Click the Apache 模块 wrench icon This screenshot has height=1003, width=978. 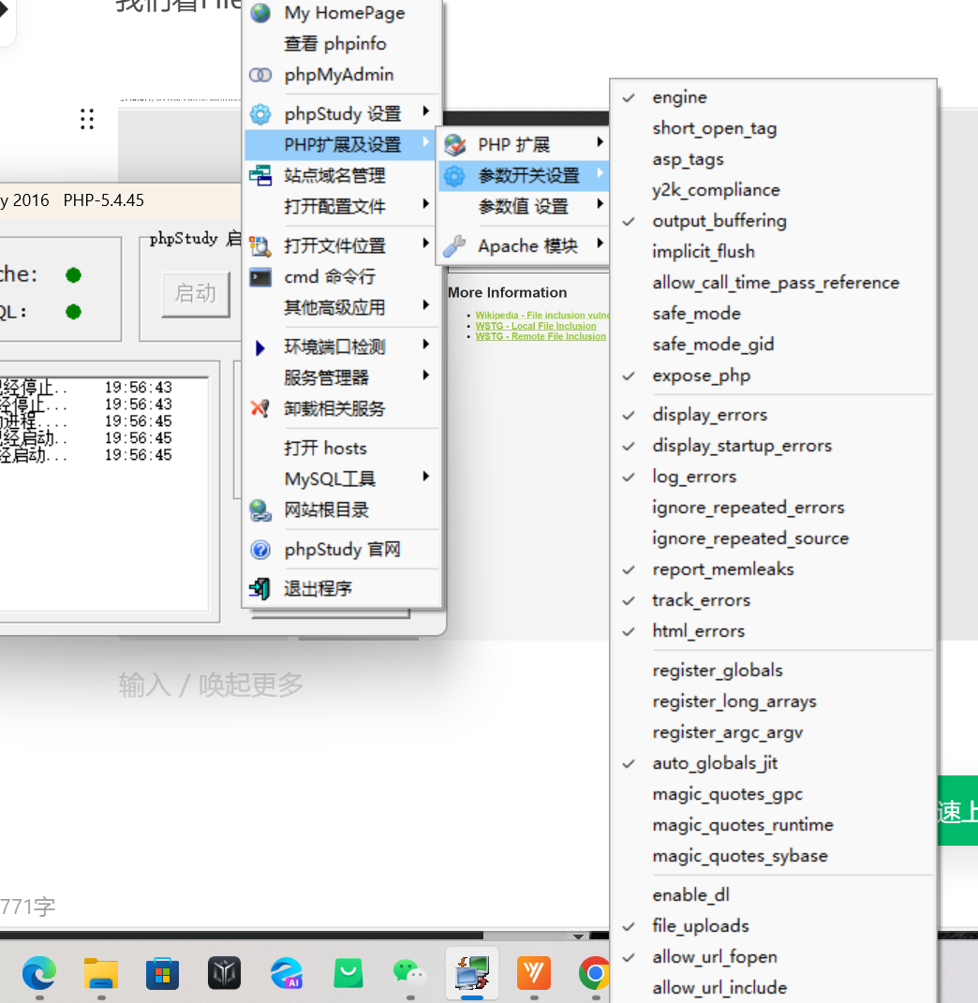coord(454,246)
